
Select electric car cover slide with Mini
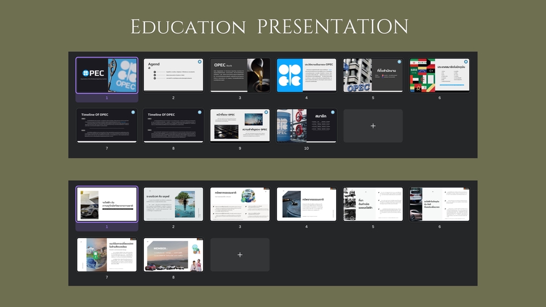(x=107, y=204)
